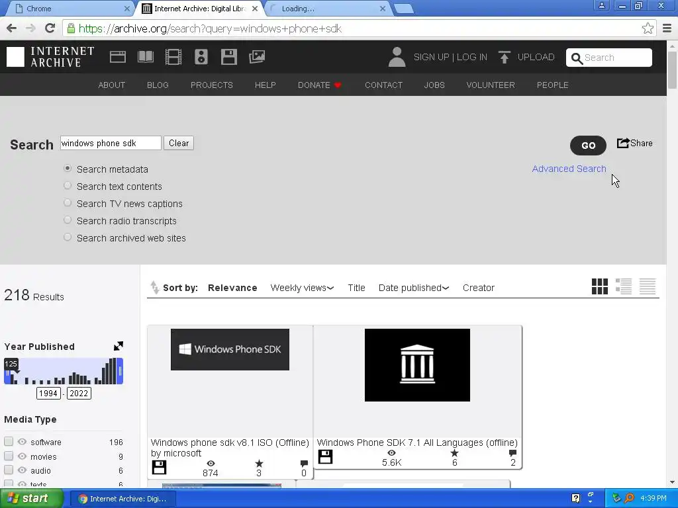
Task: Toggle eye icon for audio filter
Action: [x=22, y=470]
